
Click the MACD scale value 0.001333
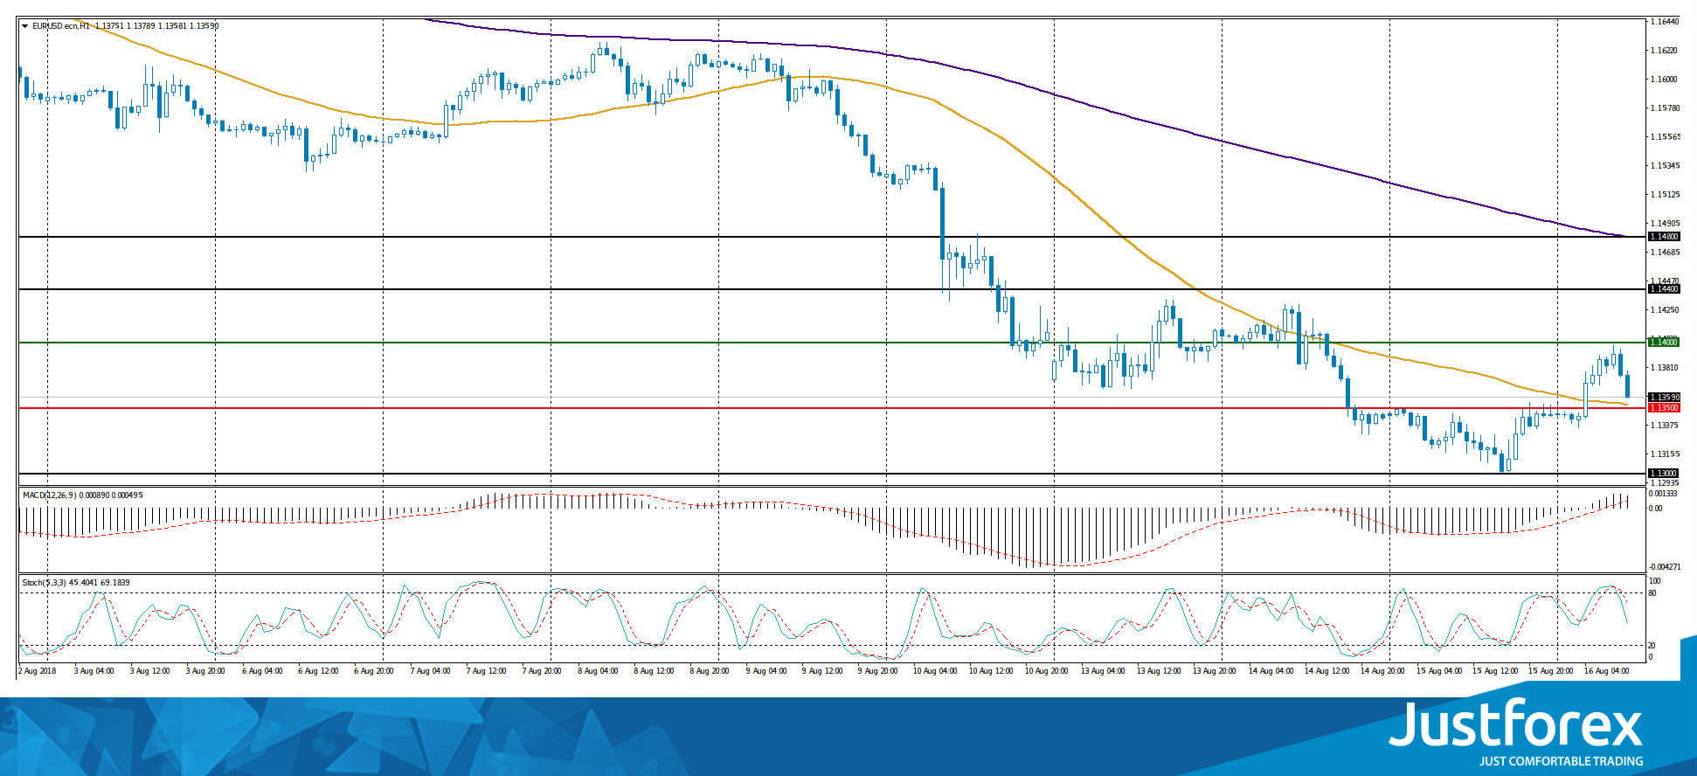[x=1663, y=494]
